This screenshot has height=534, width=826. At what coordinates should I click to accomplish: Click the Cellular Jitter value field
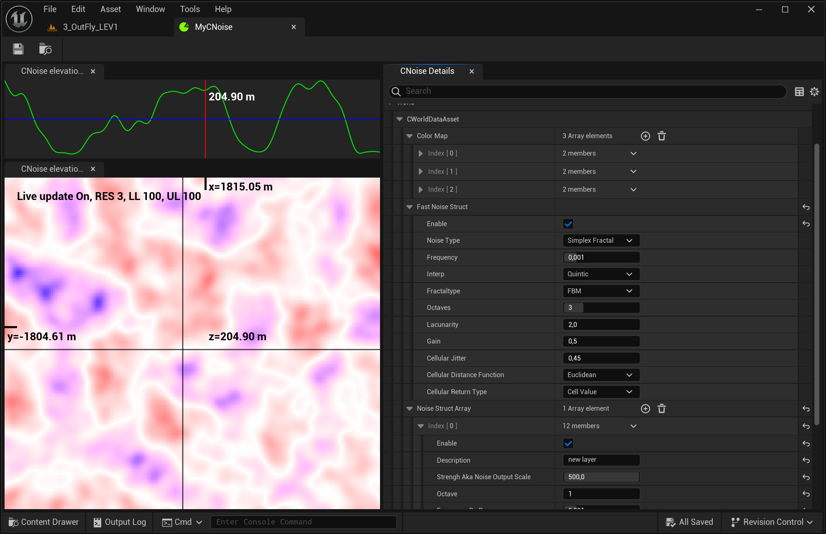[x=601, y=358]
